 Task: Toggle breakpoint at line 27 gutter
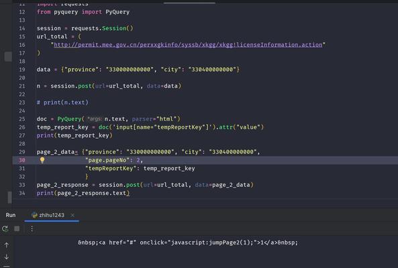pos(22,135)
